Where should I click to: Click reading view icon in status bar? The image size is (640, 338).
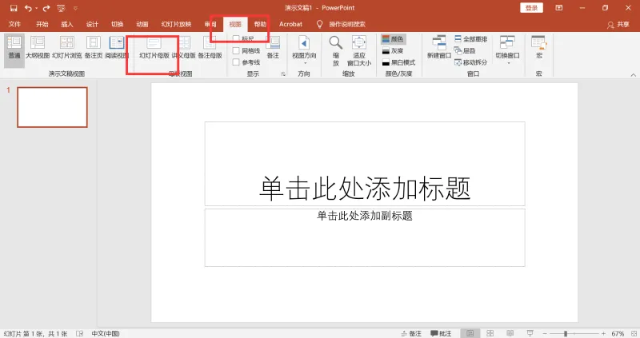510,333
